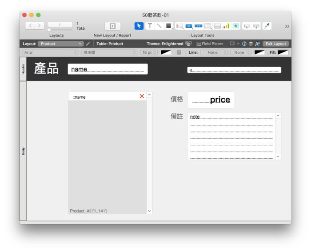Click the Portal tool icon

[x=218, y=26]
